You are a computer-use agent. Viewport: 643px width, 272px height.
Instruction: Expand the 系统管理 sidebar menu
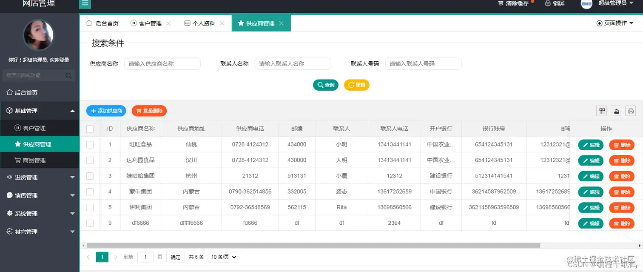coord(40,214)
